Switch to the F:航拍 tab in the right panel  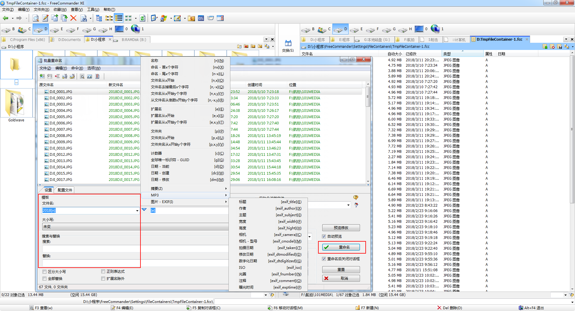click(x=406, y=39)
